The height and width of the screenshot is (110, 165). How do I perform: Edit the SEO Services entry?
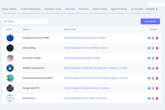(153, 98)
